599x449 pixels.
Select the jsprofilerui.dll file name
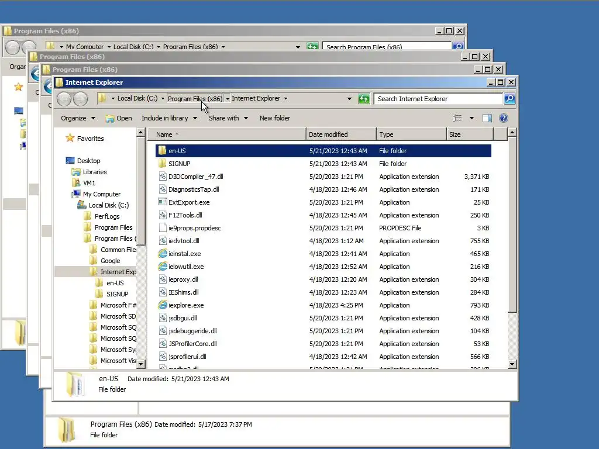(x=187, y=357)
